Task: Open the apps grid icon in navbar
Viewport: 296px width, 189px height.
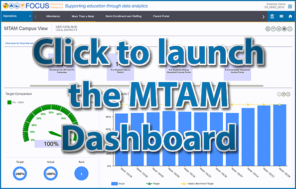Action: pyautogui.click(x=281, y=16)
